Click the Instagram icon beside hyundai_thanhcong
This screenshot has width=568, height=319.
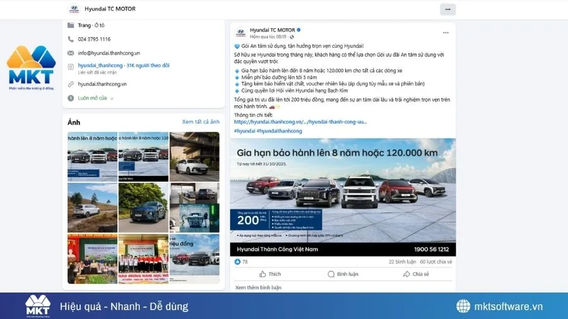pyautogui.click(x=71, y=67)
